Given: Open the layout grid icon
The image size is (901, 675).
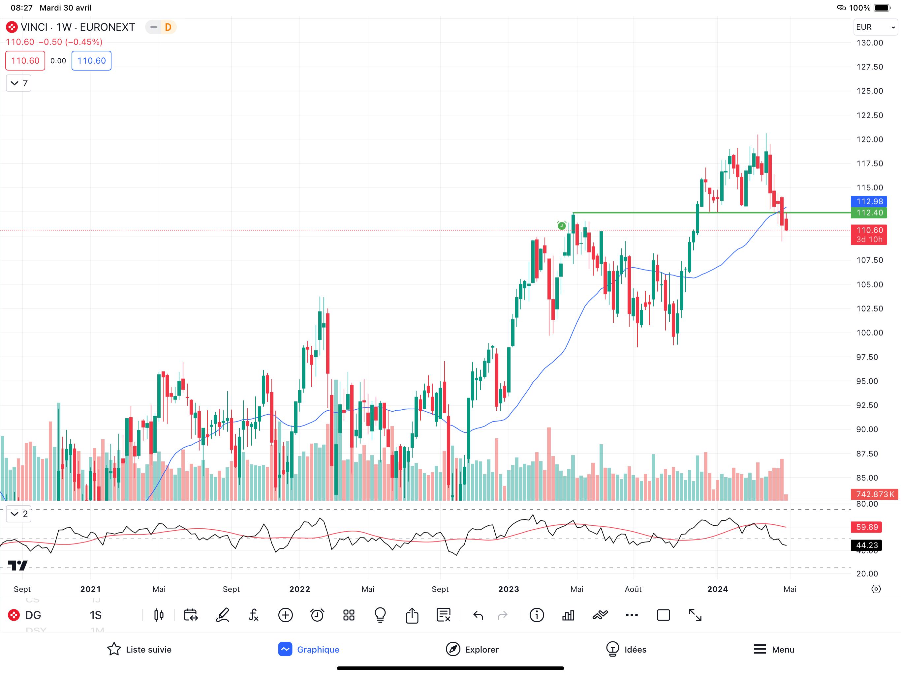Looking at the screenshot, I should click(x=349, y=615).
